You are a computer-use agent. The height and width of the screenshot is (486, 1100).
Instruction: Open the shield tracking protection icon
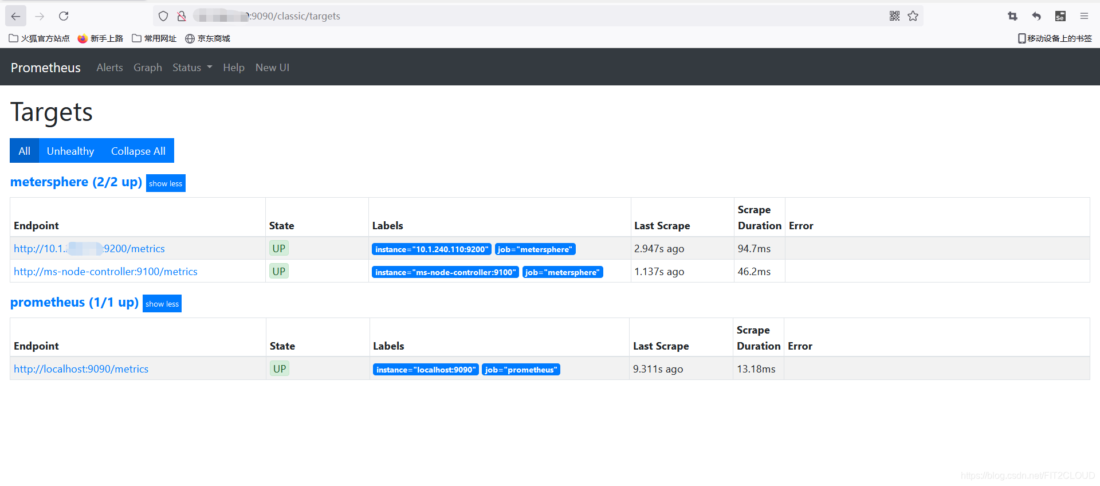pos(163,16)
